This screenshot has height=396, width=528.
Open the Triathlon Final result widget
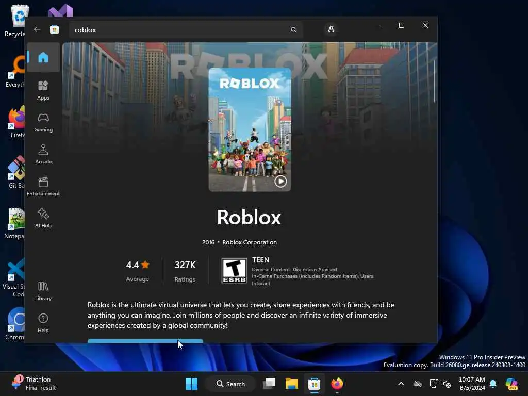coord(34,384)
